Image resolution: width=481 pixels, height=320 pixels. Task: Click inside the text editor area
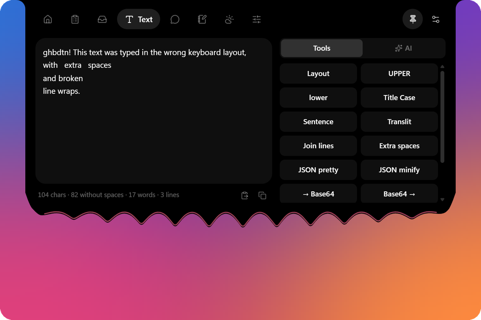pos(154,111)
